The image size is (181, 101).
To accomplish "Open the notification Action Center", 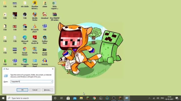I will click(x=177, y=98).
